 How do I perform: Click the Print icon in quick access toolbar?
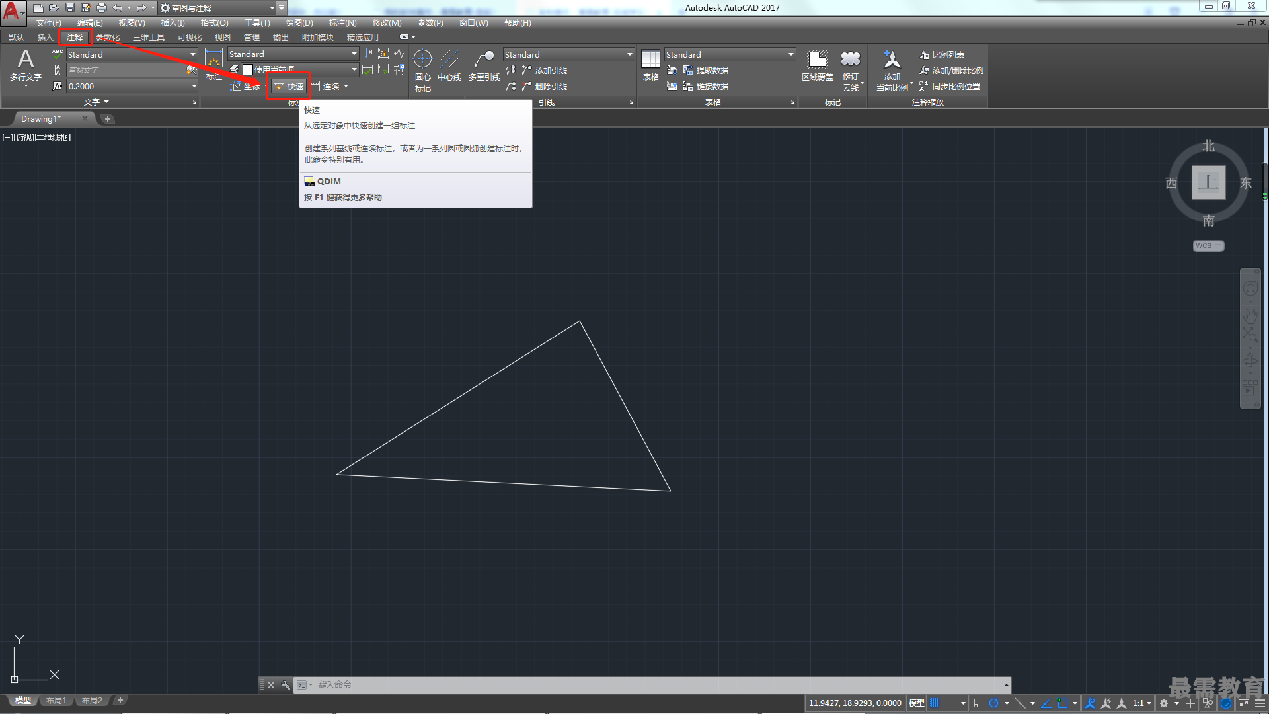pyautogui.click(x=102, y=8)
